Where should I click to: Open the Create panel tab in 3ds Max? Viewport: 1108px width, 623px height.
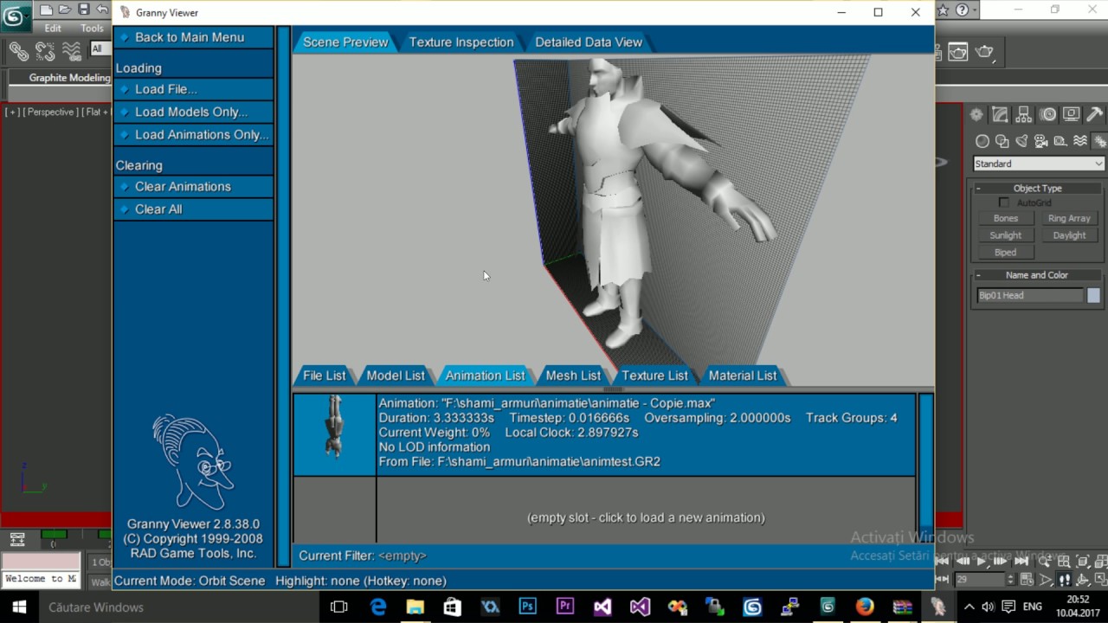tap(976, 114)
